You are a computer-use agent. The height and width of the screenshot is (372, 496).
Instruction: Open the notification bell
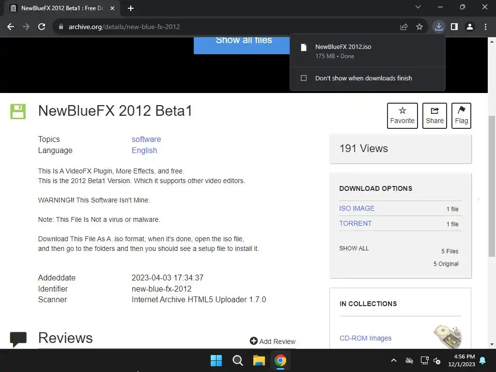click(483, 360)
